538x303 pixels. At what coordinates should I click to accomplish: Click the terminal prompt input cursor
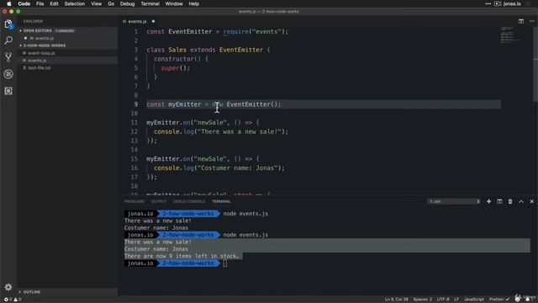click(x=224, y=263)
